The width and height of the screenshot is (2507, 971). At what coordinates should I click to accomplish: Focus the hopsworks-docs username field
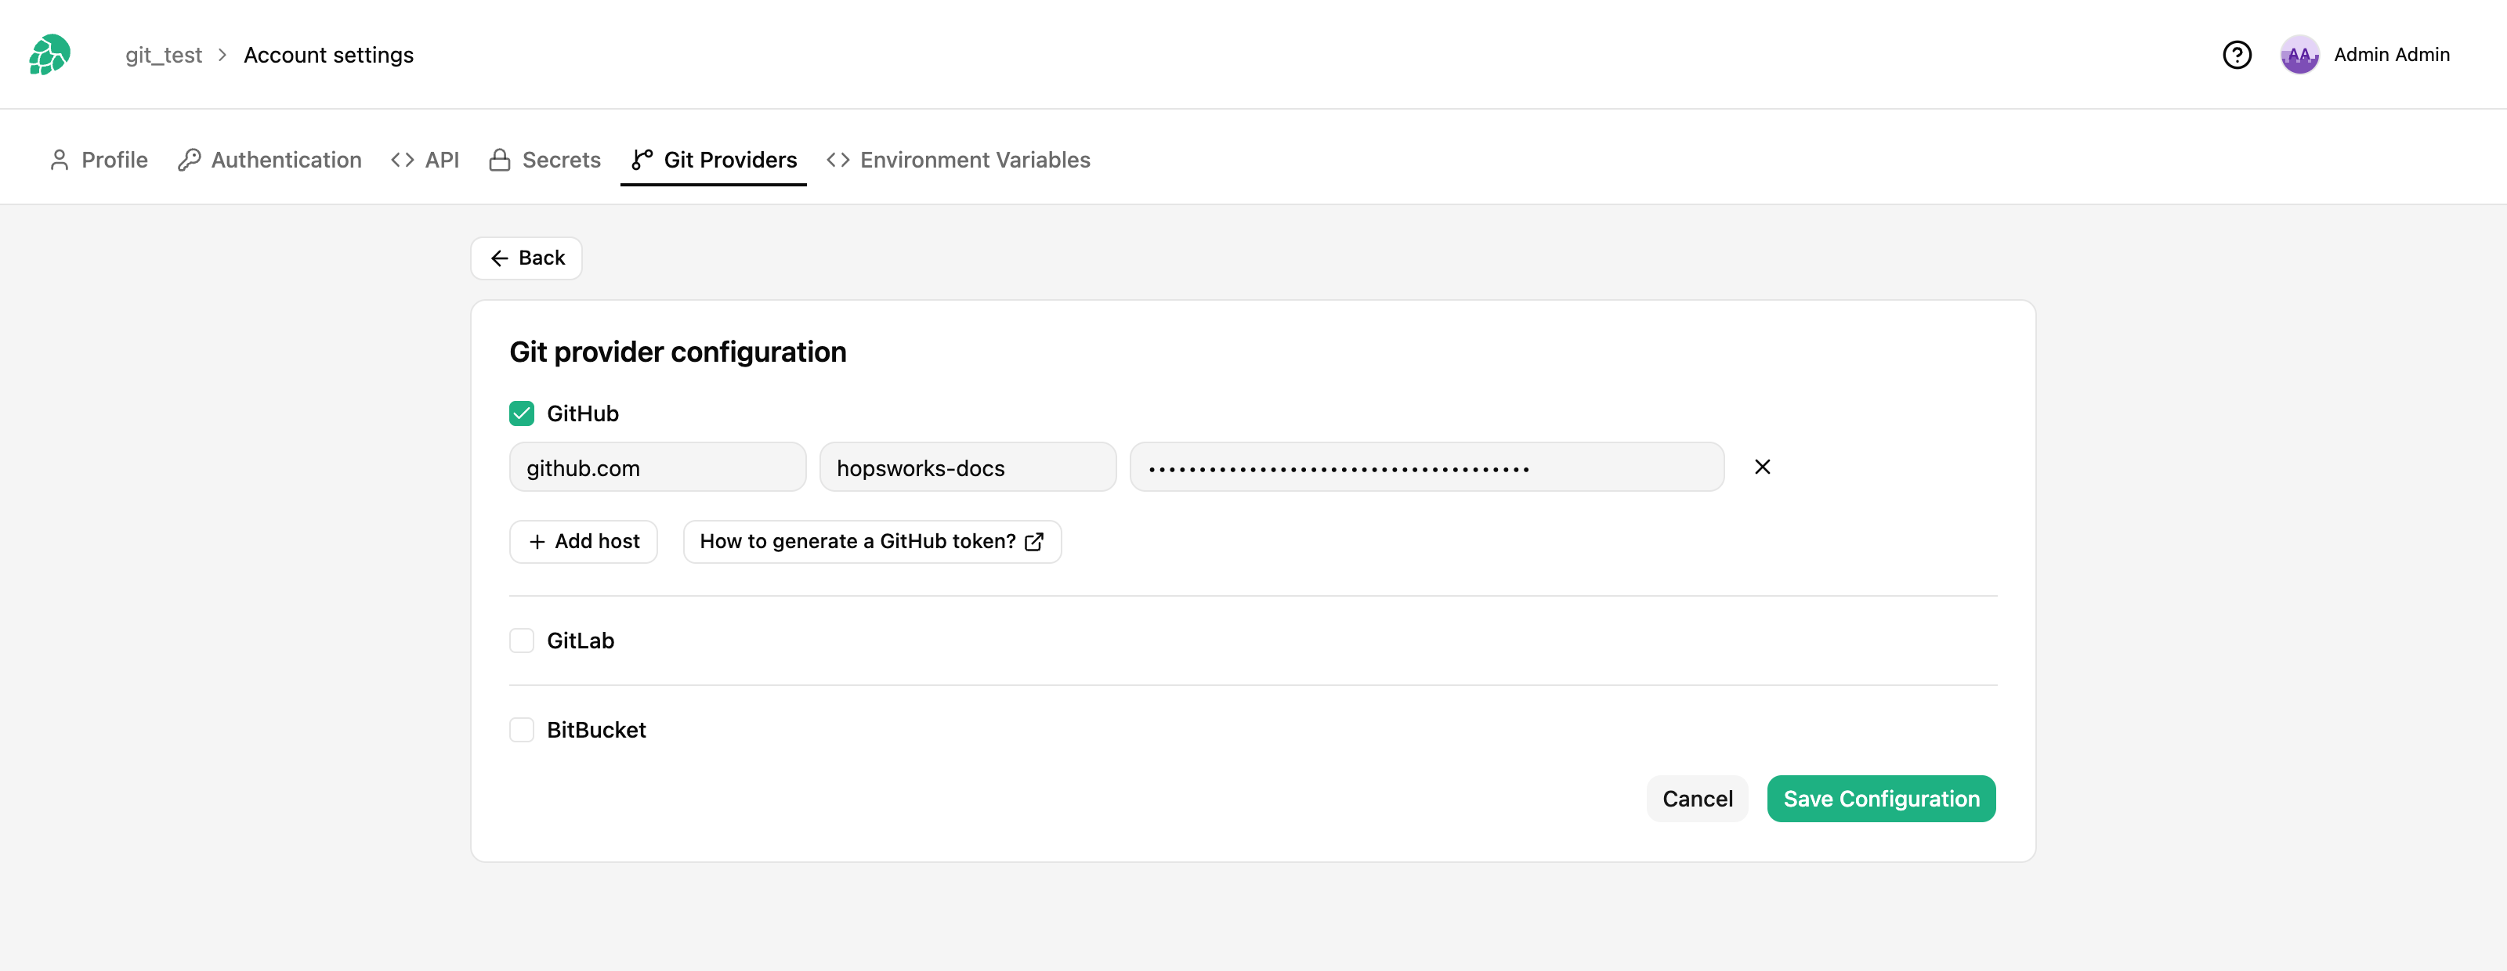(x=968, y=468)
